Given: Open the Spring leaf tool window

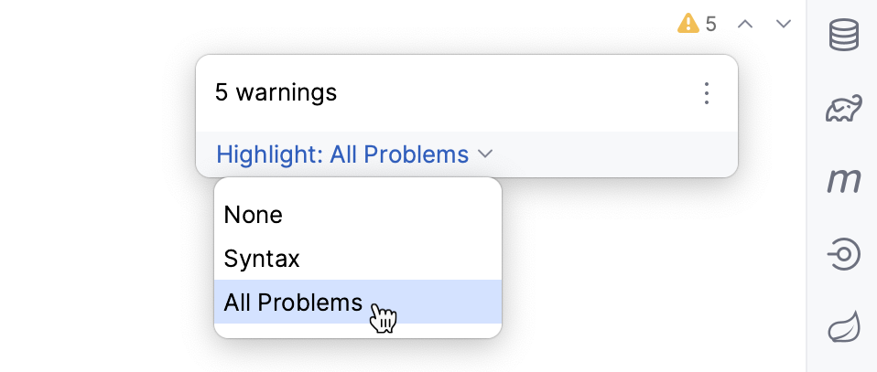Looking at the screenshot, I should click(843, 327).
